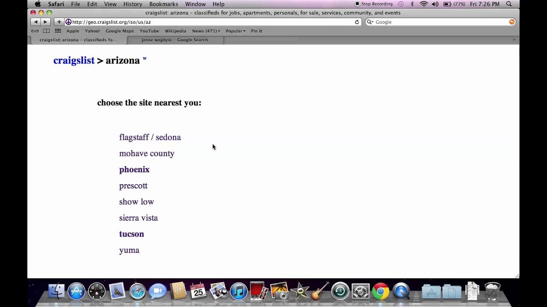Click the URL address field
The width and height of the screenshot is (547, 307).
click(x=213, y=22)
